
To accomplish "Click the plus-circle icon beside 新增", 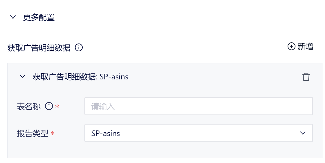I will point(291,47).
